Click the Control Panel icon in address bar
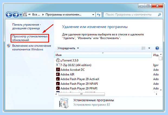Screen dimensions: 168x115 (x=25, y=14)
